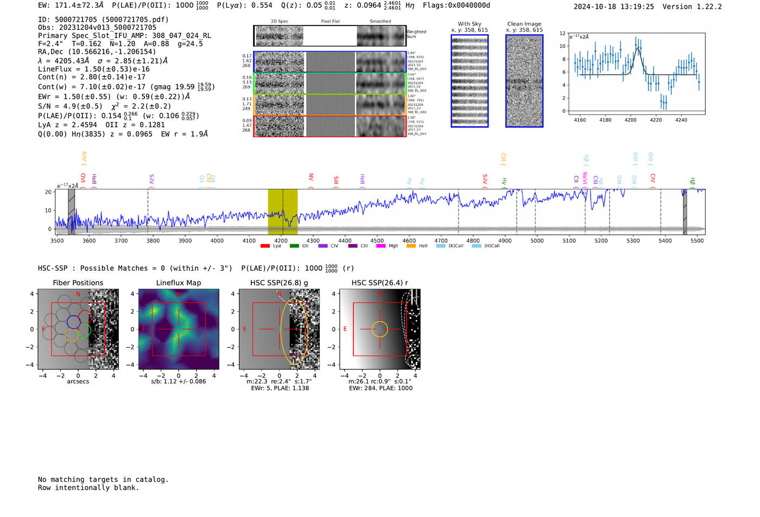This screenshot has height=517, width=760.
Task: Click the 2024-10-18 13:19:25 timestamp
Action: coord(614,7)
